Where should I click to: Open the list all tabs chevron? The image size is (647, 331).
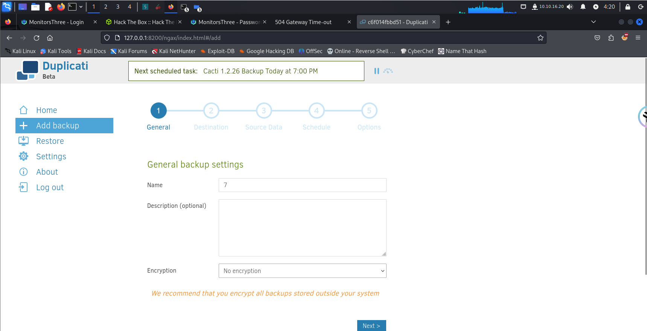[593, 22]
